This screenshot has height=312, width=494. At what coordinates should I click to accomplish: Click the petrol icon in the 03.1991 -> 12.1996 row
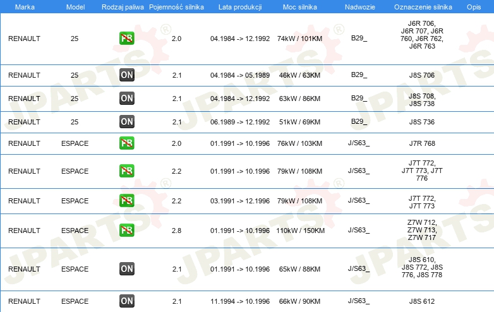click(126, 201)
